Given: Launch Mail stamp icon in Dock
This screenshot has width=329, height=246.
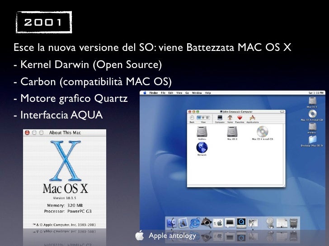Looking at the screenshot, I should click(x=183, y=223).
